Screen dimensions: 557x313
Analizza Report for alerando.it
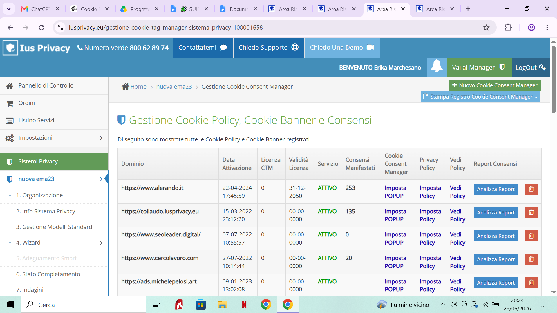click(496, 189)
